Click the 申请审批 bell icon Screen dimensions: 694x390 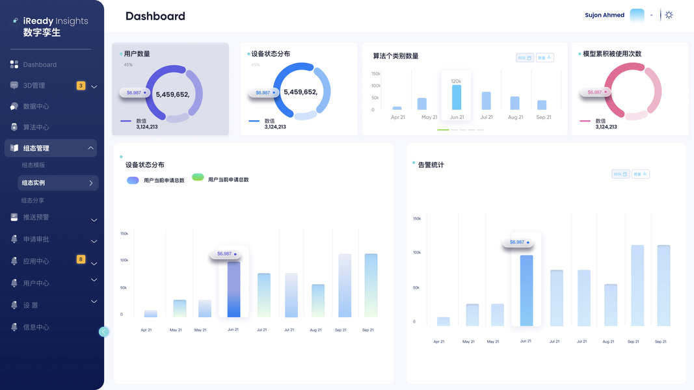14,239
